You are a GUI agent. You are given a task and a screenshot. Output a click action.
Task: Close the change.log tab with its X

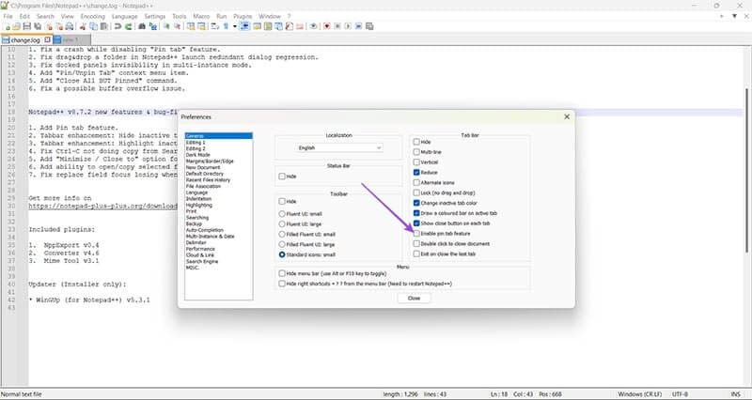pyautogui.click(x=48, y=40)
